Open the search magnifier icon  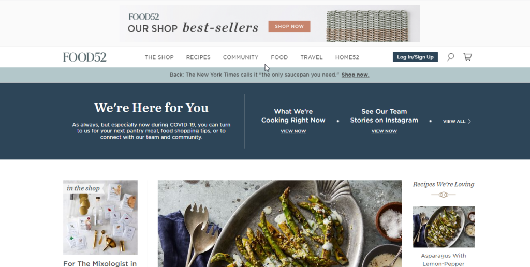[450, 57]
